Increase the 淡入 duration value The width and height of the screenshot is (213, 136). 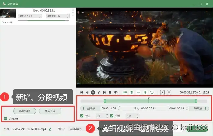(x=107, y=115)
